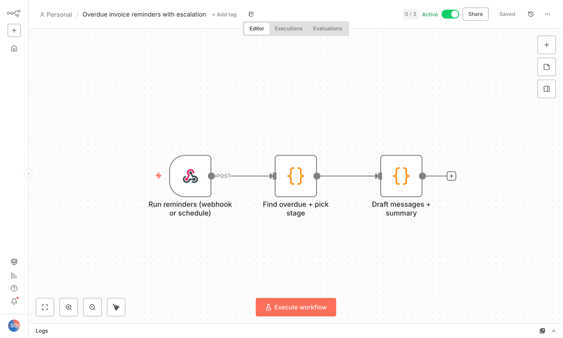Switch to the Evaluations tab

coord(328,28)
